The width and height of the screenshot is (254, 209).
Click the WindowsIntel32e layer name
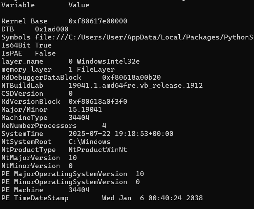click(x=108, y=62)
